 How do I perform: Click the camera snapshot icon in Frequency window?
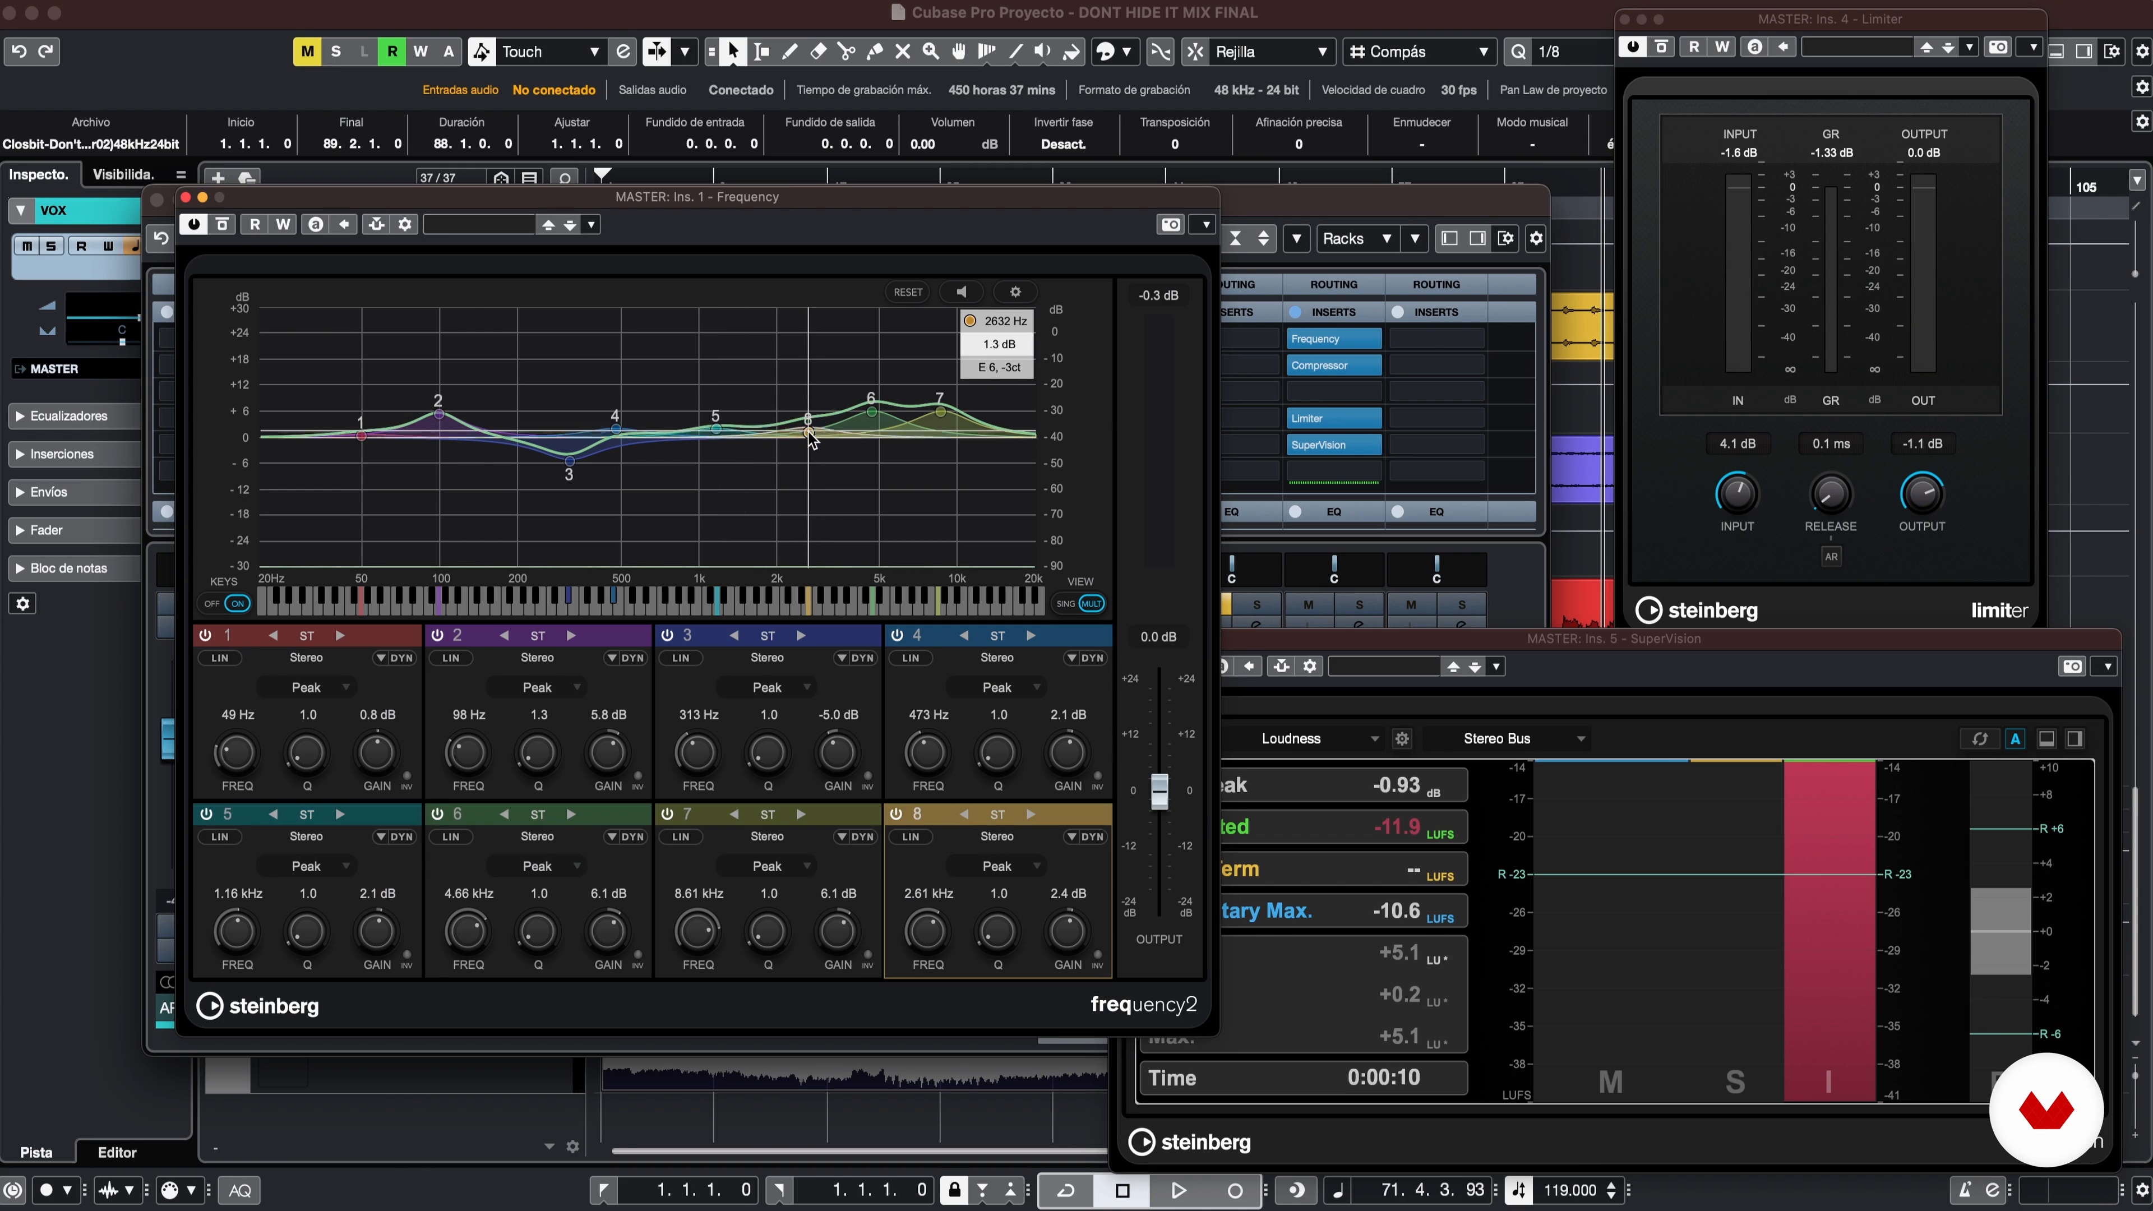coord(1171,224)
